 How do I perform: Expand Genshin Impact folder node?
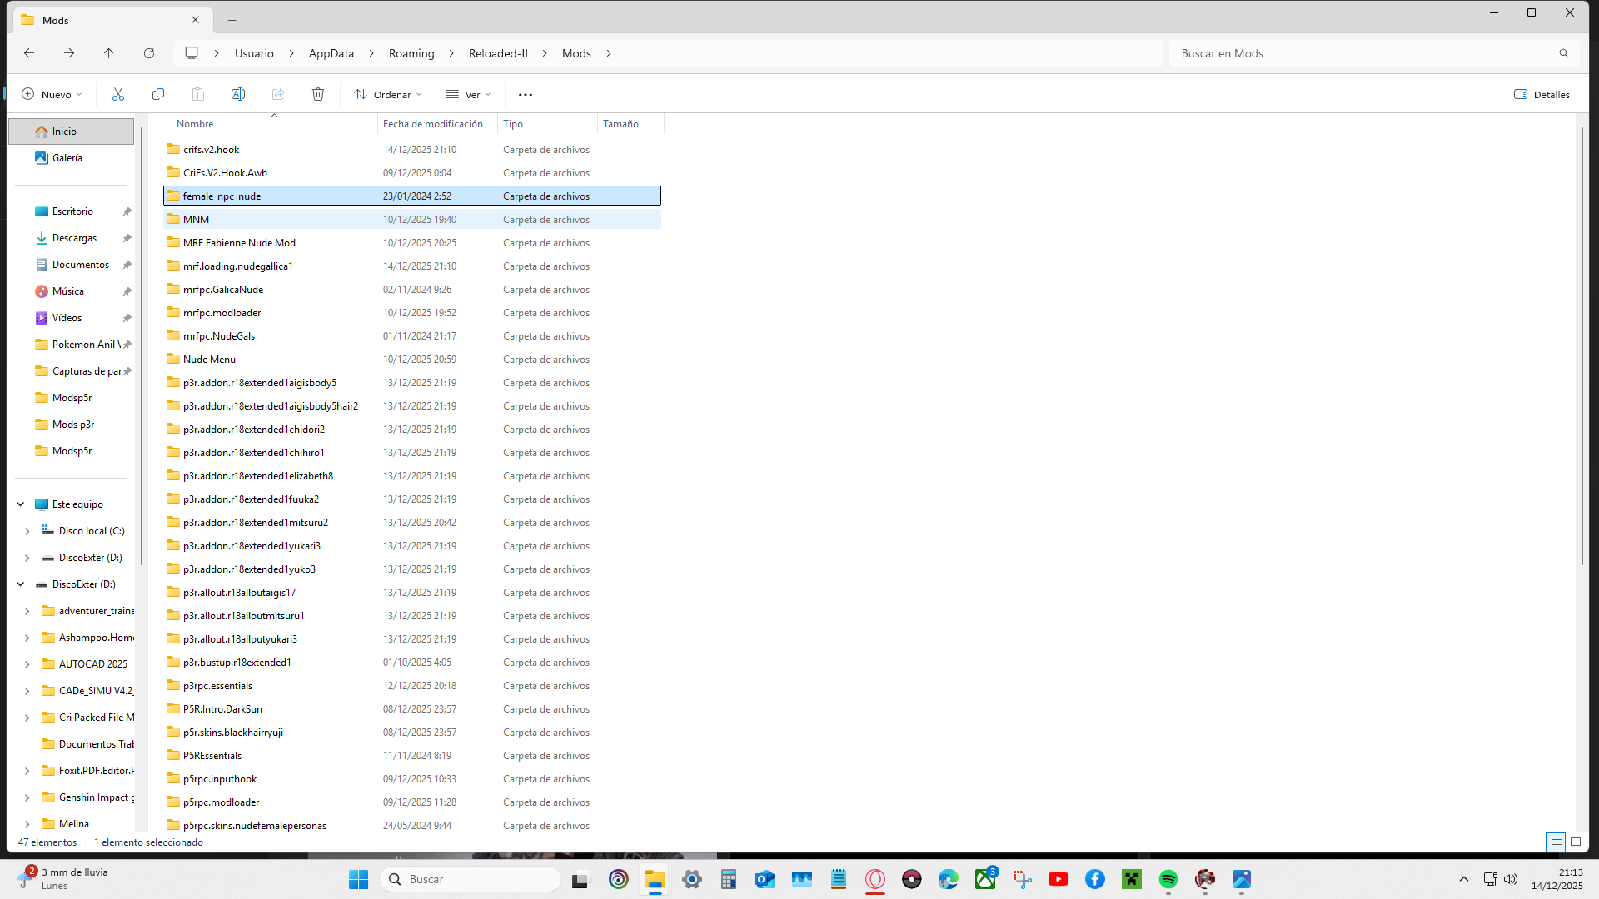(x=27, y=797)
